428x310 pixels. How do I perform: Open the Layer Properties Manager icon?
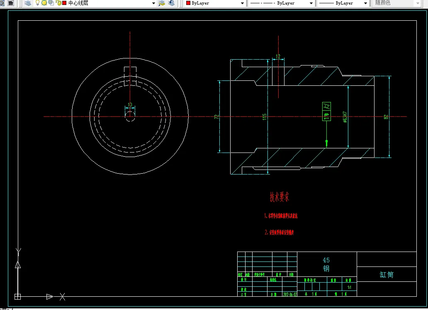27,3
